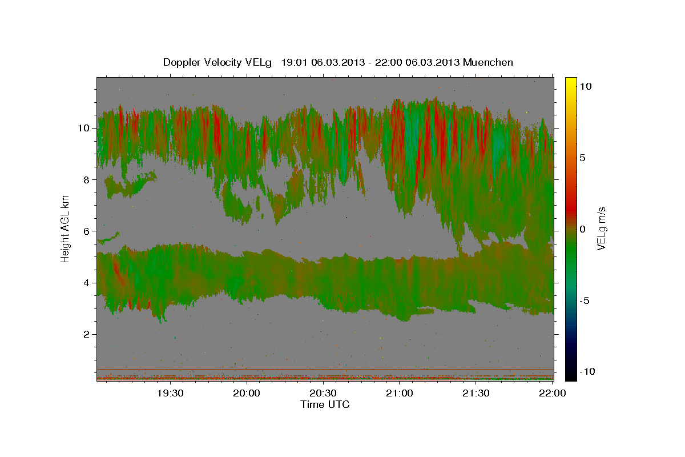This screenshot has height=457, width=685.
Task: Click the 20:00 time tick label
Action: click(x=247, y=393)
